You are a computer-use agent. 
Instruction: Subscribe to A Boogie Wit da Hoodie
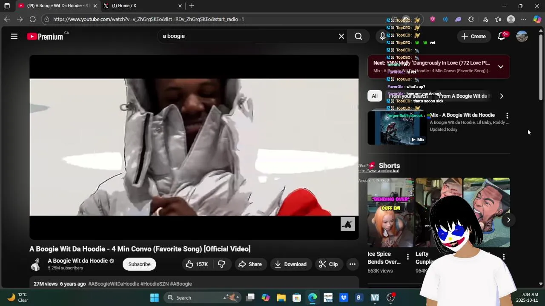coord(139,264)
